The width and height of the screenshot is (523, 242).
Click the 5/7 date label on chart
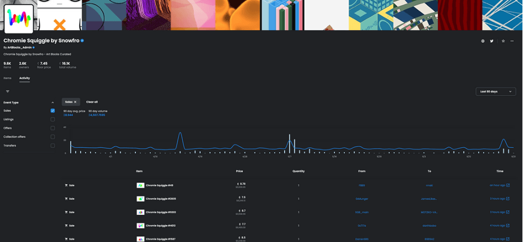pyautogui.click(x=289, y=156)
